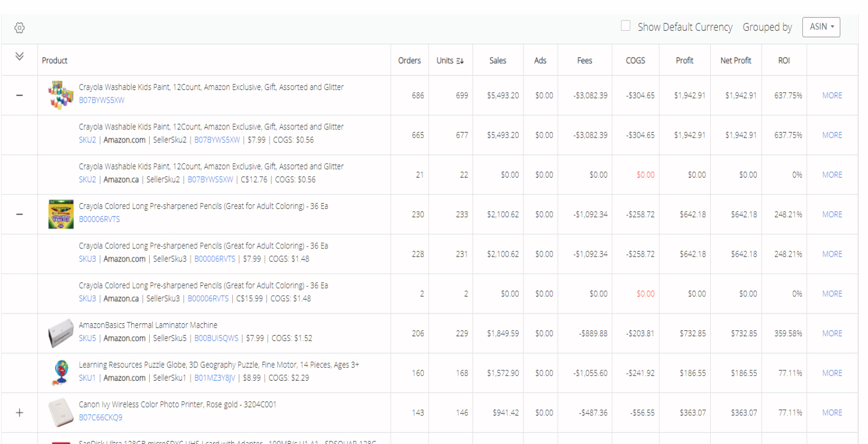Open SKU2 link in the Amazon.ca row
The width and height of the screenshot is (868, 444).
click(87, 180)
